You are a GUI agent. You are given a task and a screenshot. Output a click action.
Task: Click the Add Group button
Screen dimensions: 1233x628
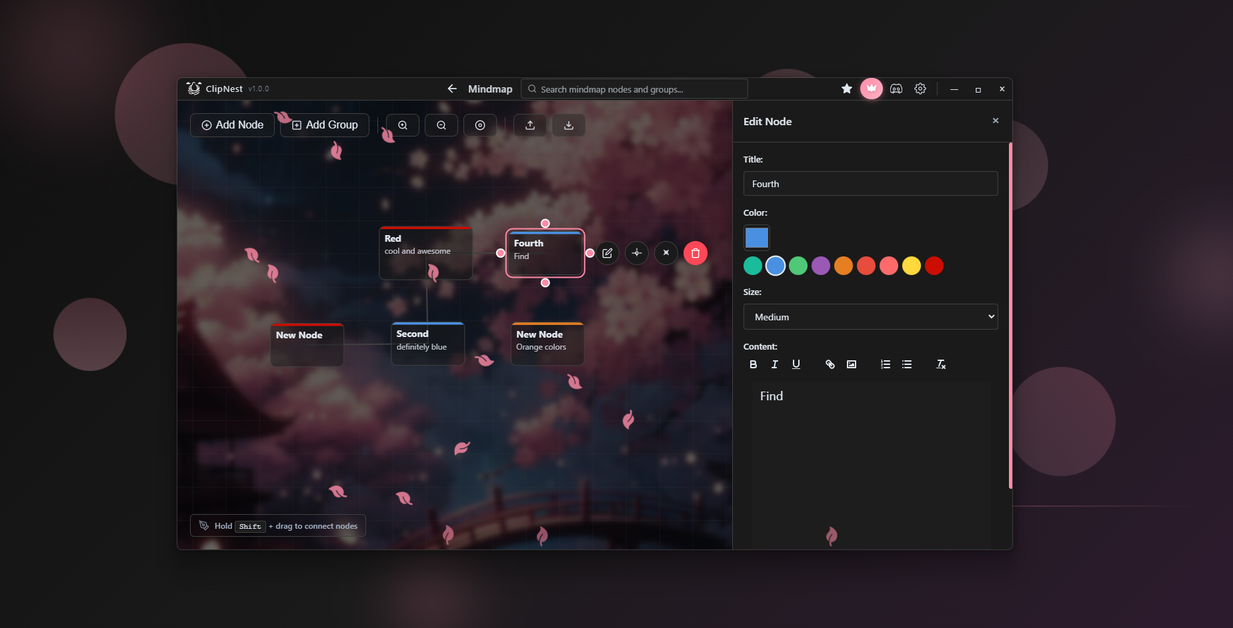click(x=325, y=125)
